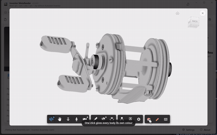This screenshot has height=135, width=217.
Task: Open the Model browser tree
Action: pyautogui.click(x=122, y=119)
